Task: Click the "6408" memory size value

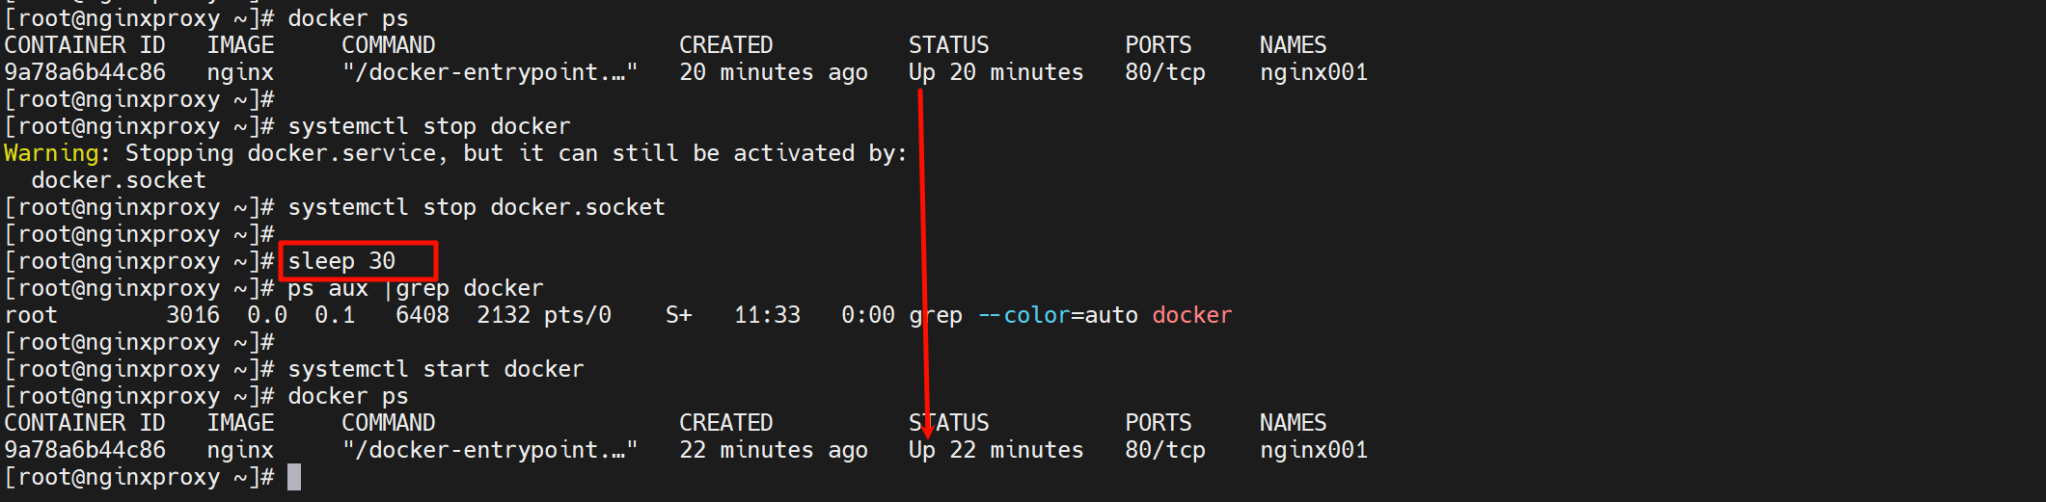Action: click(422, 315)
